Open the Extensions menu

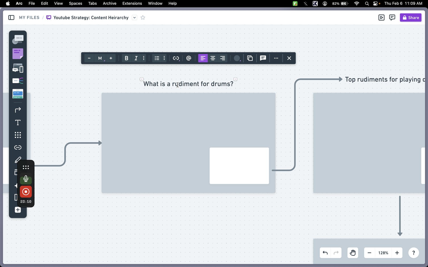[x=132, y=3]
